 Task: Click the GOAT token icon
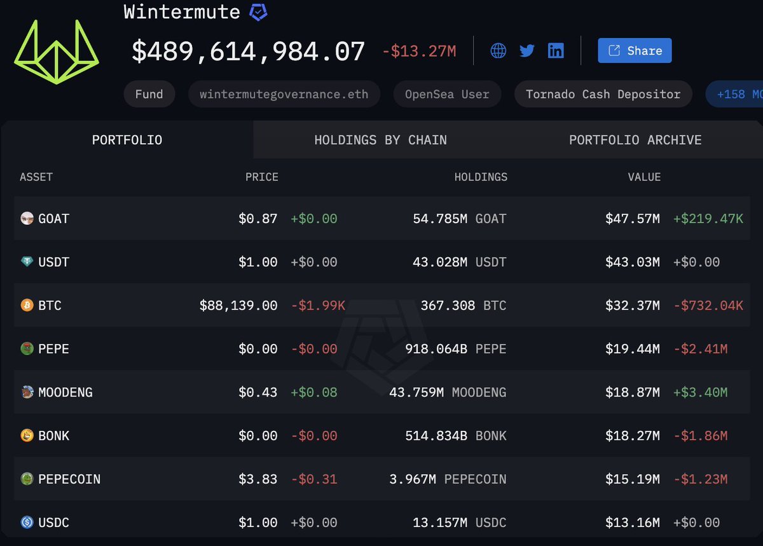tap(27, 219)
